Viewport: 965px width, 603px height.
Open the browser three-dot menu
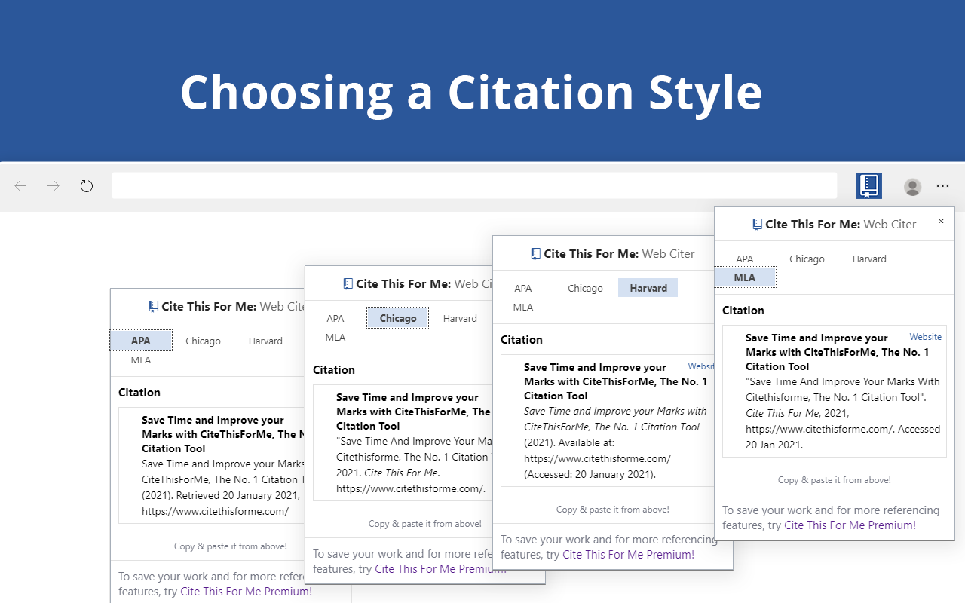[942, 185]
